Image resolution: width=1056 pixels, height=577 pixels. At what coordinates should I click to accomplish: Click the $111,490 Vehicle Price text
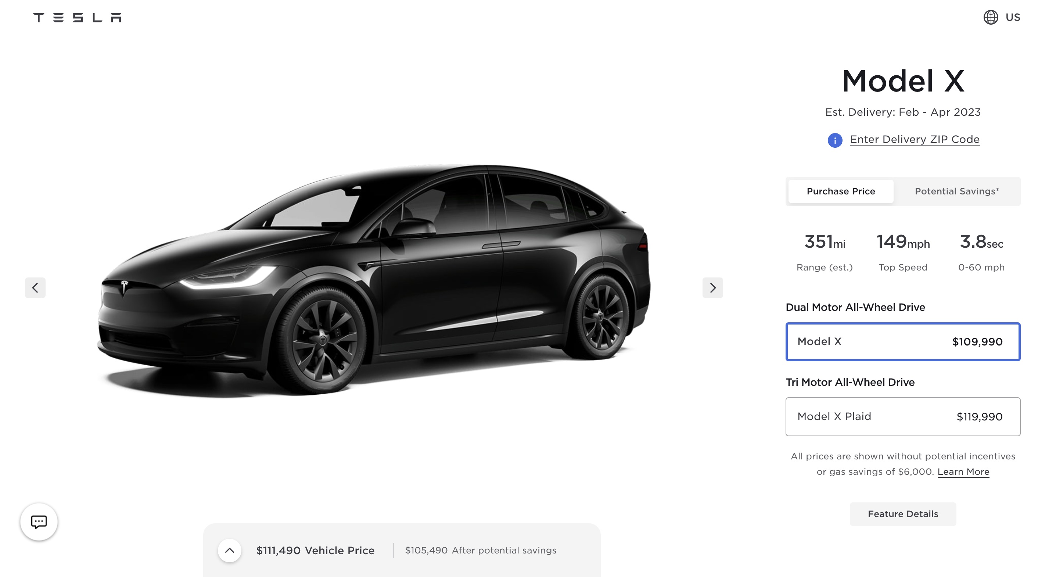315,550
